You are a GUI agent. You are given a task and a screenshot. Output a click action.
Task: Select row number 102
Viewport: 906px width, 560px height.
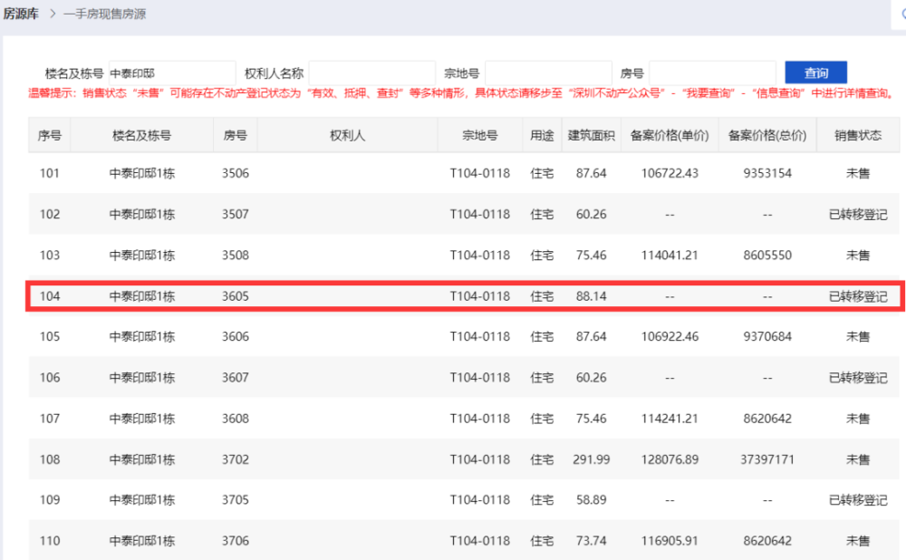coord(50,215)
